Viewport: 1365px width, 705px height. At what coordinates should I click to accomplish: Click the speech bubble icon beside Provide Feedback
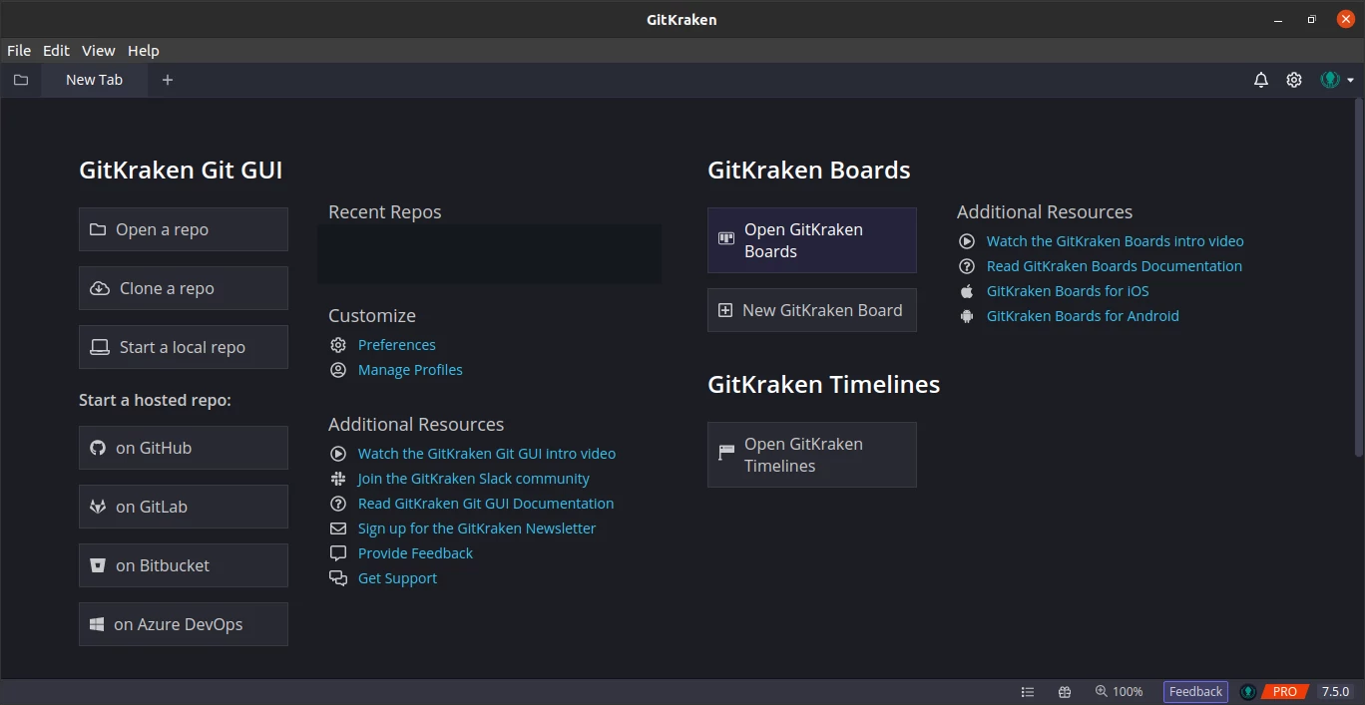[338, 553]
